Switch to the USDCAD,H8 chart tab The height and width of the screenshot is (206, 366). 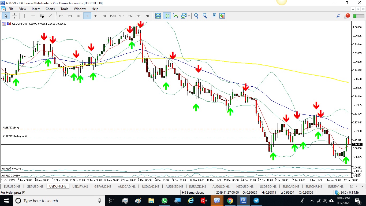click(151, 186)
